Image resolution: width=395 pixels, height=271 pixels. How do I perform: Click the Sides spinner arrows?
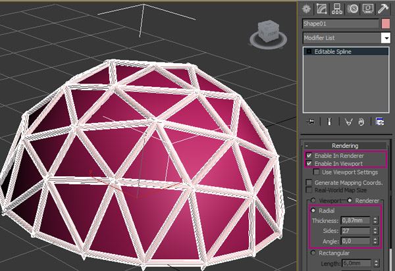pyautogui.click(x=375, y=231)
